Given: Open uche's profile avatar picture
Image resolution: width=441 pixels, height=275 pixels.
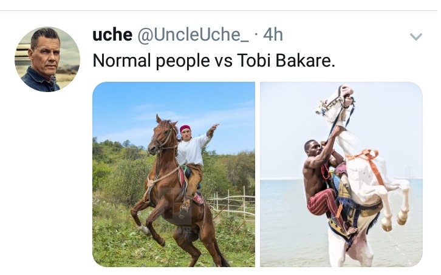Looking at the screenshot, I should (x=47, y=59).
